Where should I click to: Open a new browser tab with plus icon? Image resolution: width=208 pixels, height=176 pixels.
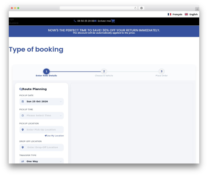tap(197, 9)
